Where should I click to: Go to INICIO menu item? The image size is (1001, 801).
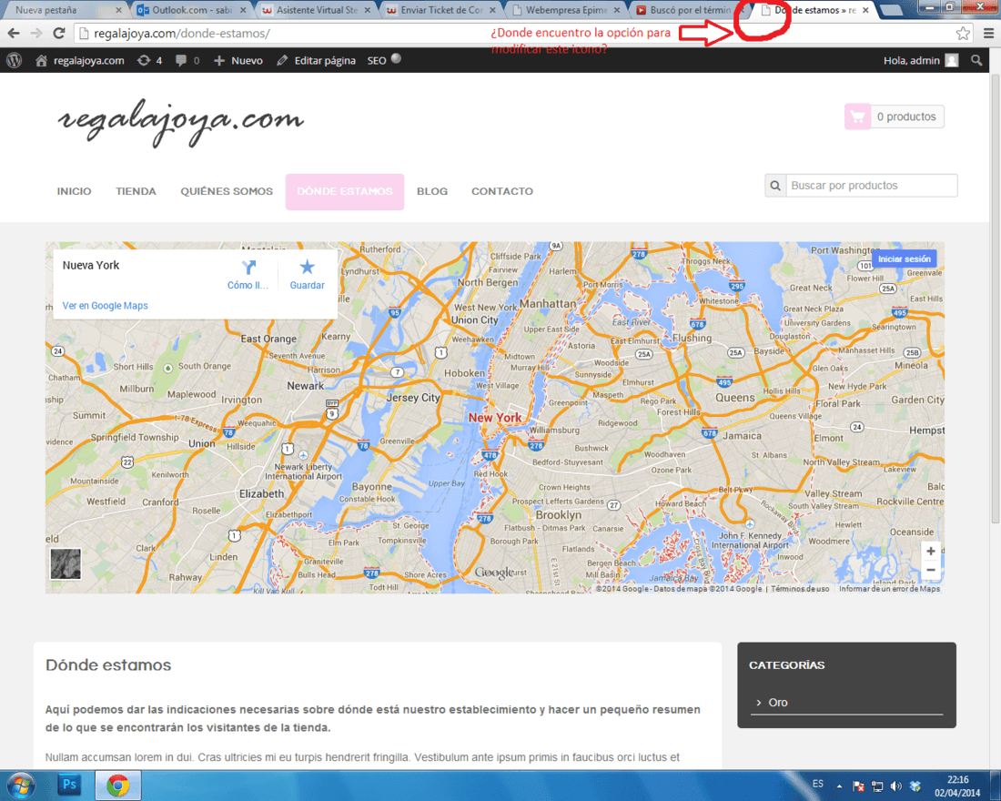point(74,191)
